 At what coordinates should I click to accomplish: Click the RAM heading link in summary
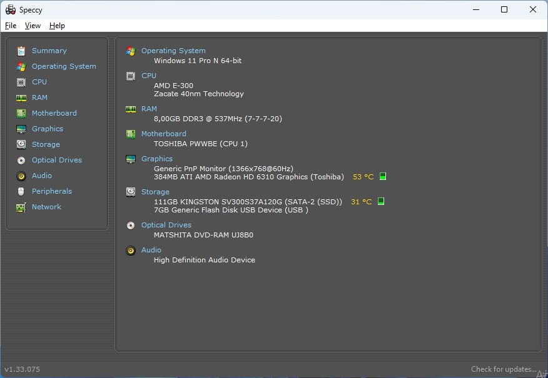coord(149,109)
